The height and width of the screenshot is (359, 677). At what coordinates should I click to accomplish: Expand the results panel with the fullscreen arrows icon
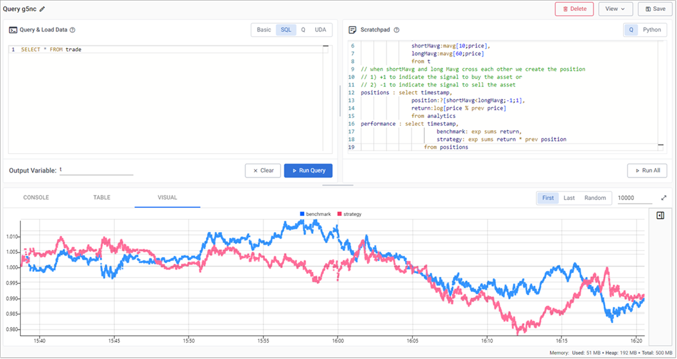(664, 198)
